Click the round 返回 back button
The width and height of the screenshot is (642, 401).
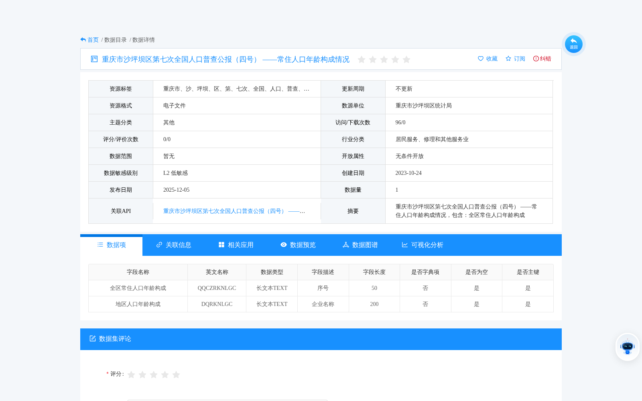(573, 44)
